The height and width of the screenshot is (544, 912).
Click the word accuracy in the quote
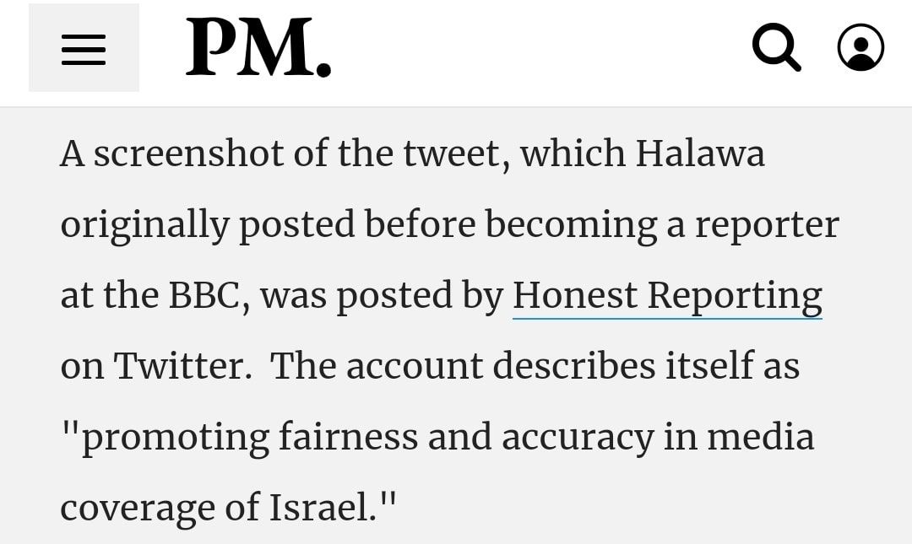click(x=578, y=439)
